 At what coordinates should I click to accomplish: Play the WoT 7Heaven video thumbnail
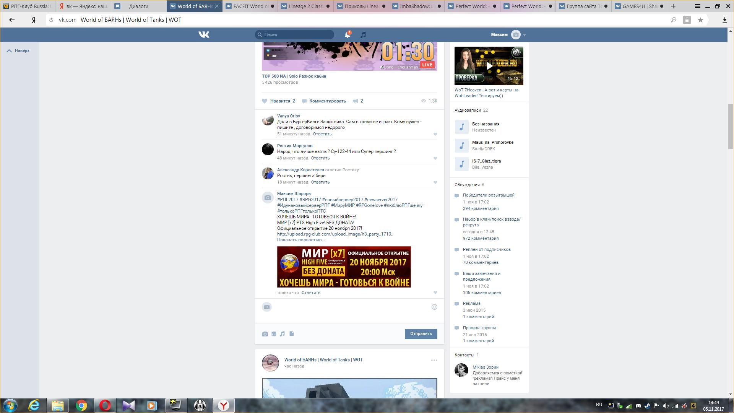[489, 66]
